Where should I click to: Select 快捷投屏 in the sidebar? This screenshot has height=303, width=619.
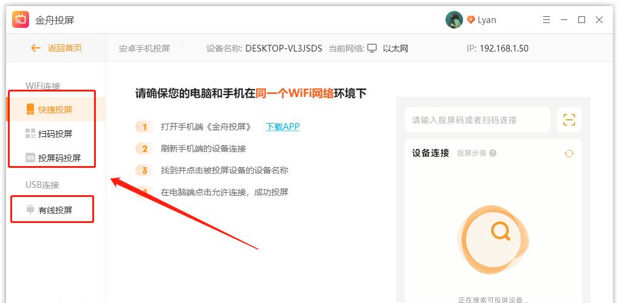pyautogui.click(x=56, y=109)
